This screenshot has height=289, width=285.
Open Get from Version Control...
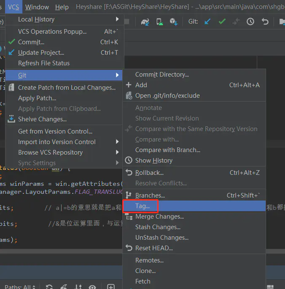[64, 131]
